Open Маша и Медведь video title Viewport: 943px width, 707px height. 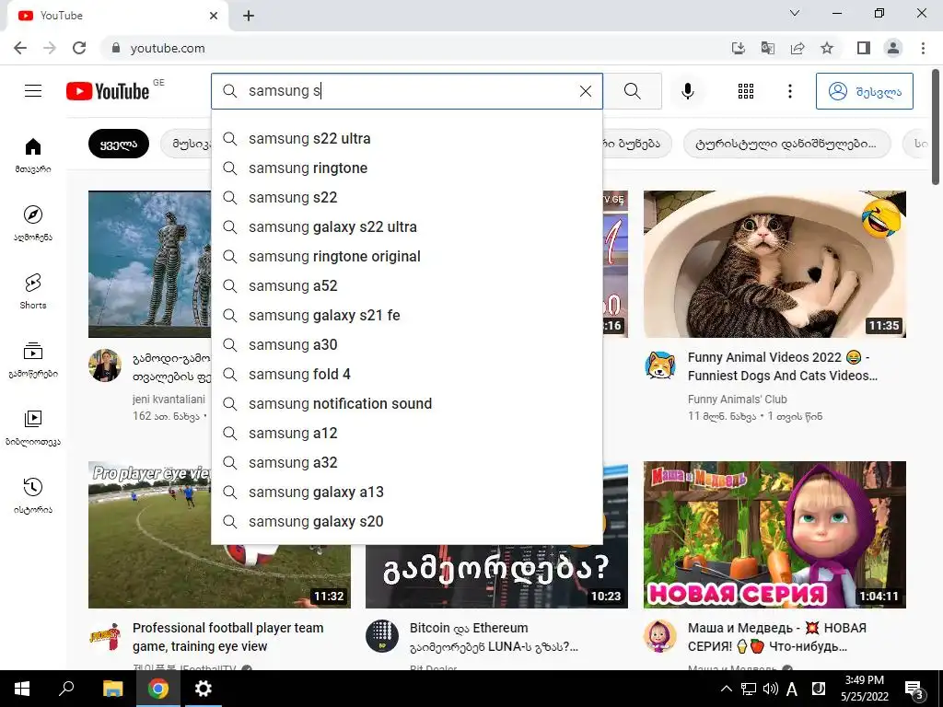coord(777,637)
